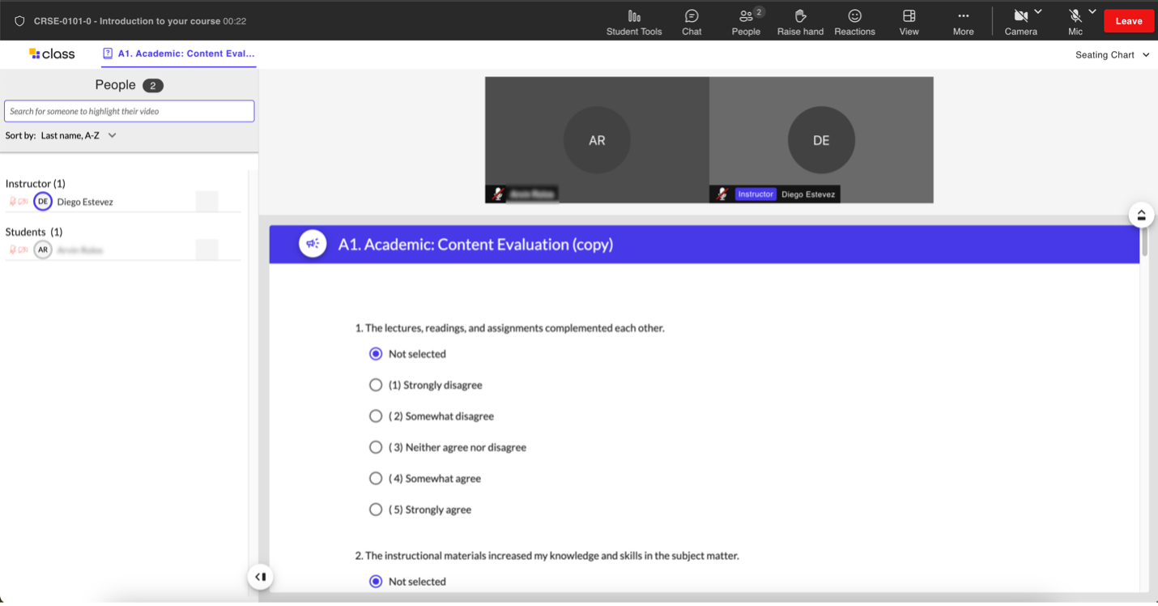Click the People icon in toolbar

tap(746, 22)
